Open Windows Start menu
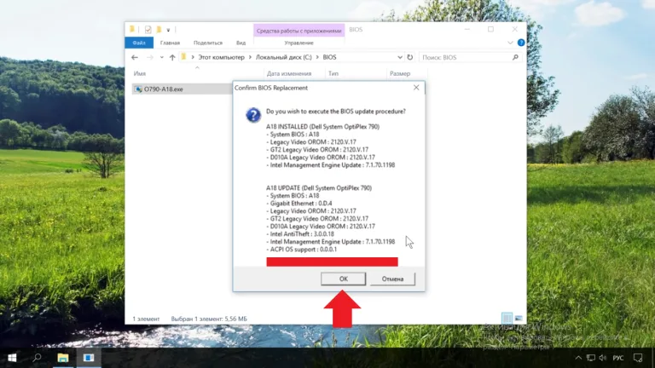This screenshot has height=368, width=655. click(12, 358)
